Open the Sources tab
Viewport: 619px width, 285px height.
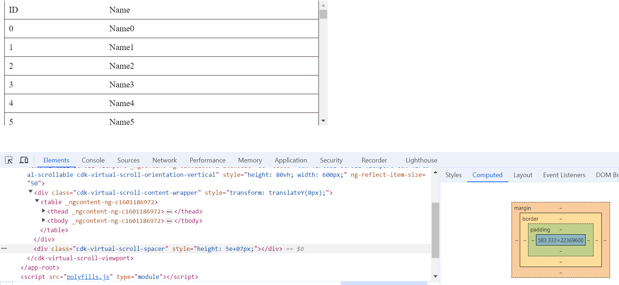(128, 160)
